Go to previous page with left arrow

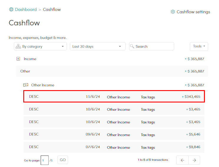coord(182,160)
